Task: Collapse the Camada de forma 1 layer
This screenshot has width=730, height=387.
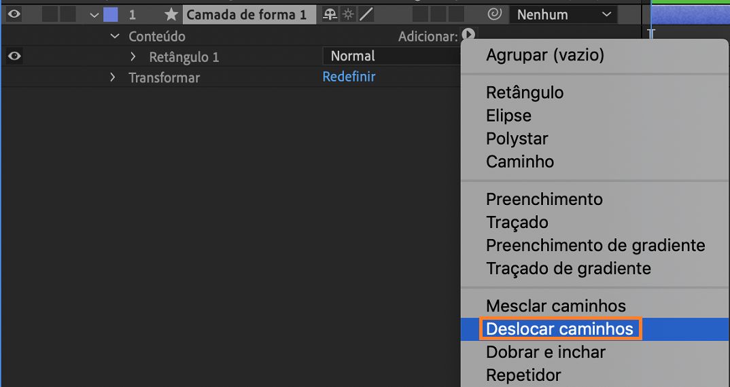Action: (x=94, y=15)
